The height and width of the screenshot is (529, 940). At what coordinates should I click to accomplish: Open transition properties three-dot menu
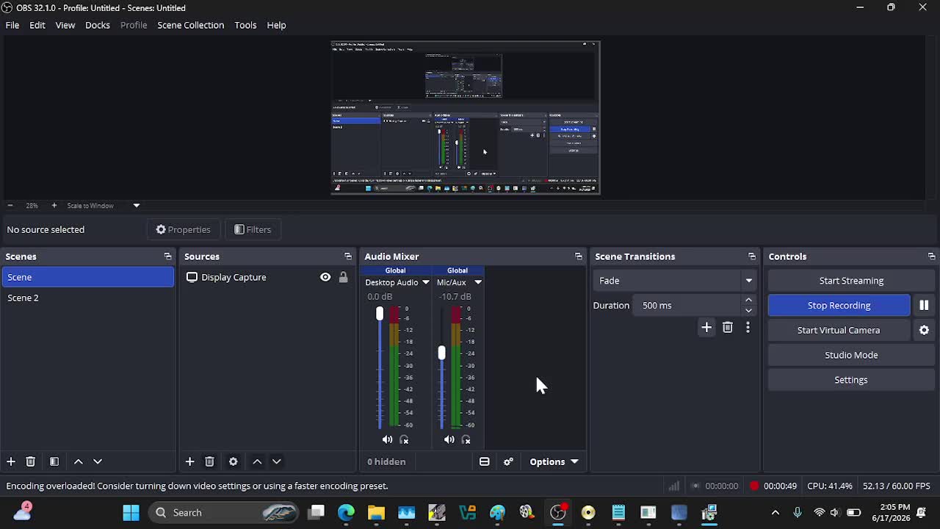(748, 328)
